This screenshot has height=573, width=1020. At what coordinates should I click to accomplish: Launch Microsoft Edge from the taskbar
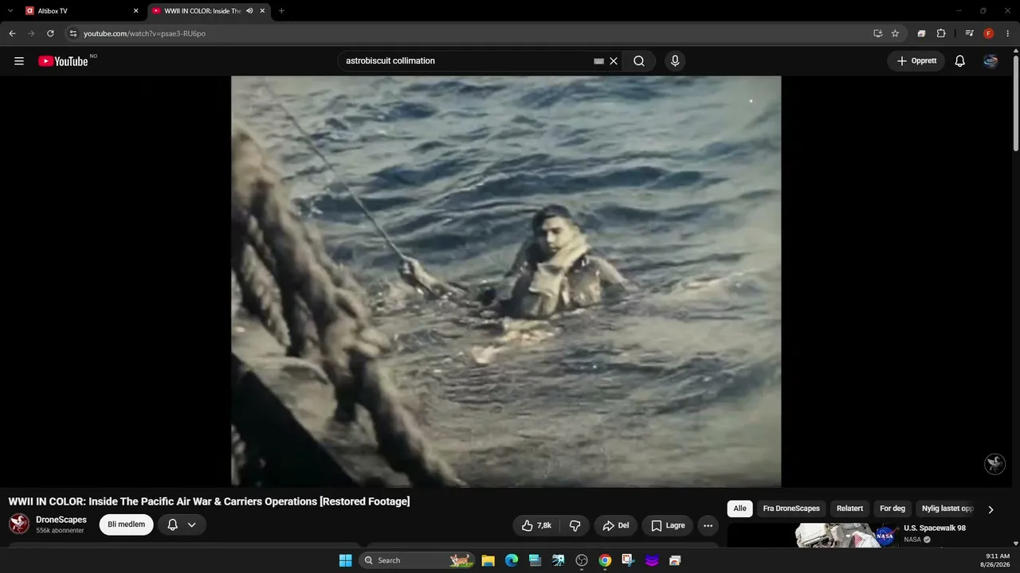[x=512, y=560]
